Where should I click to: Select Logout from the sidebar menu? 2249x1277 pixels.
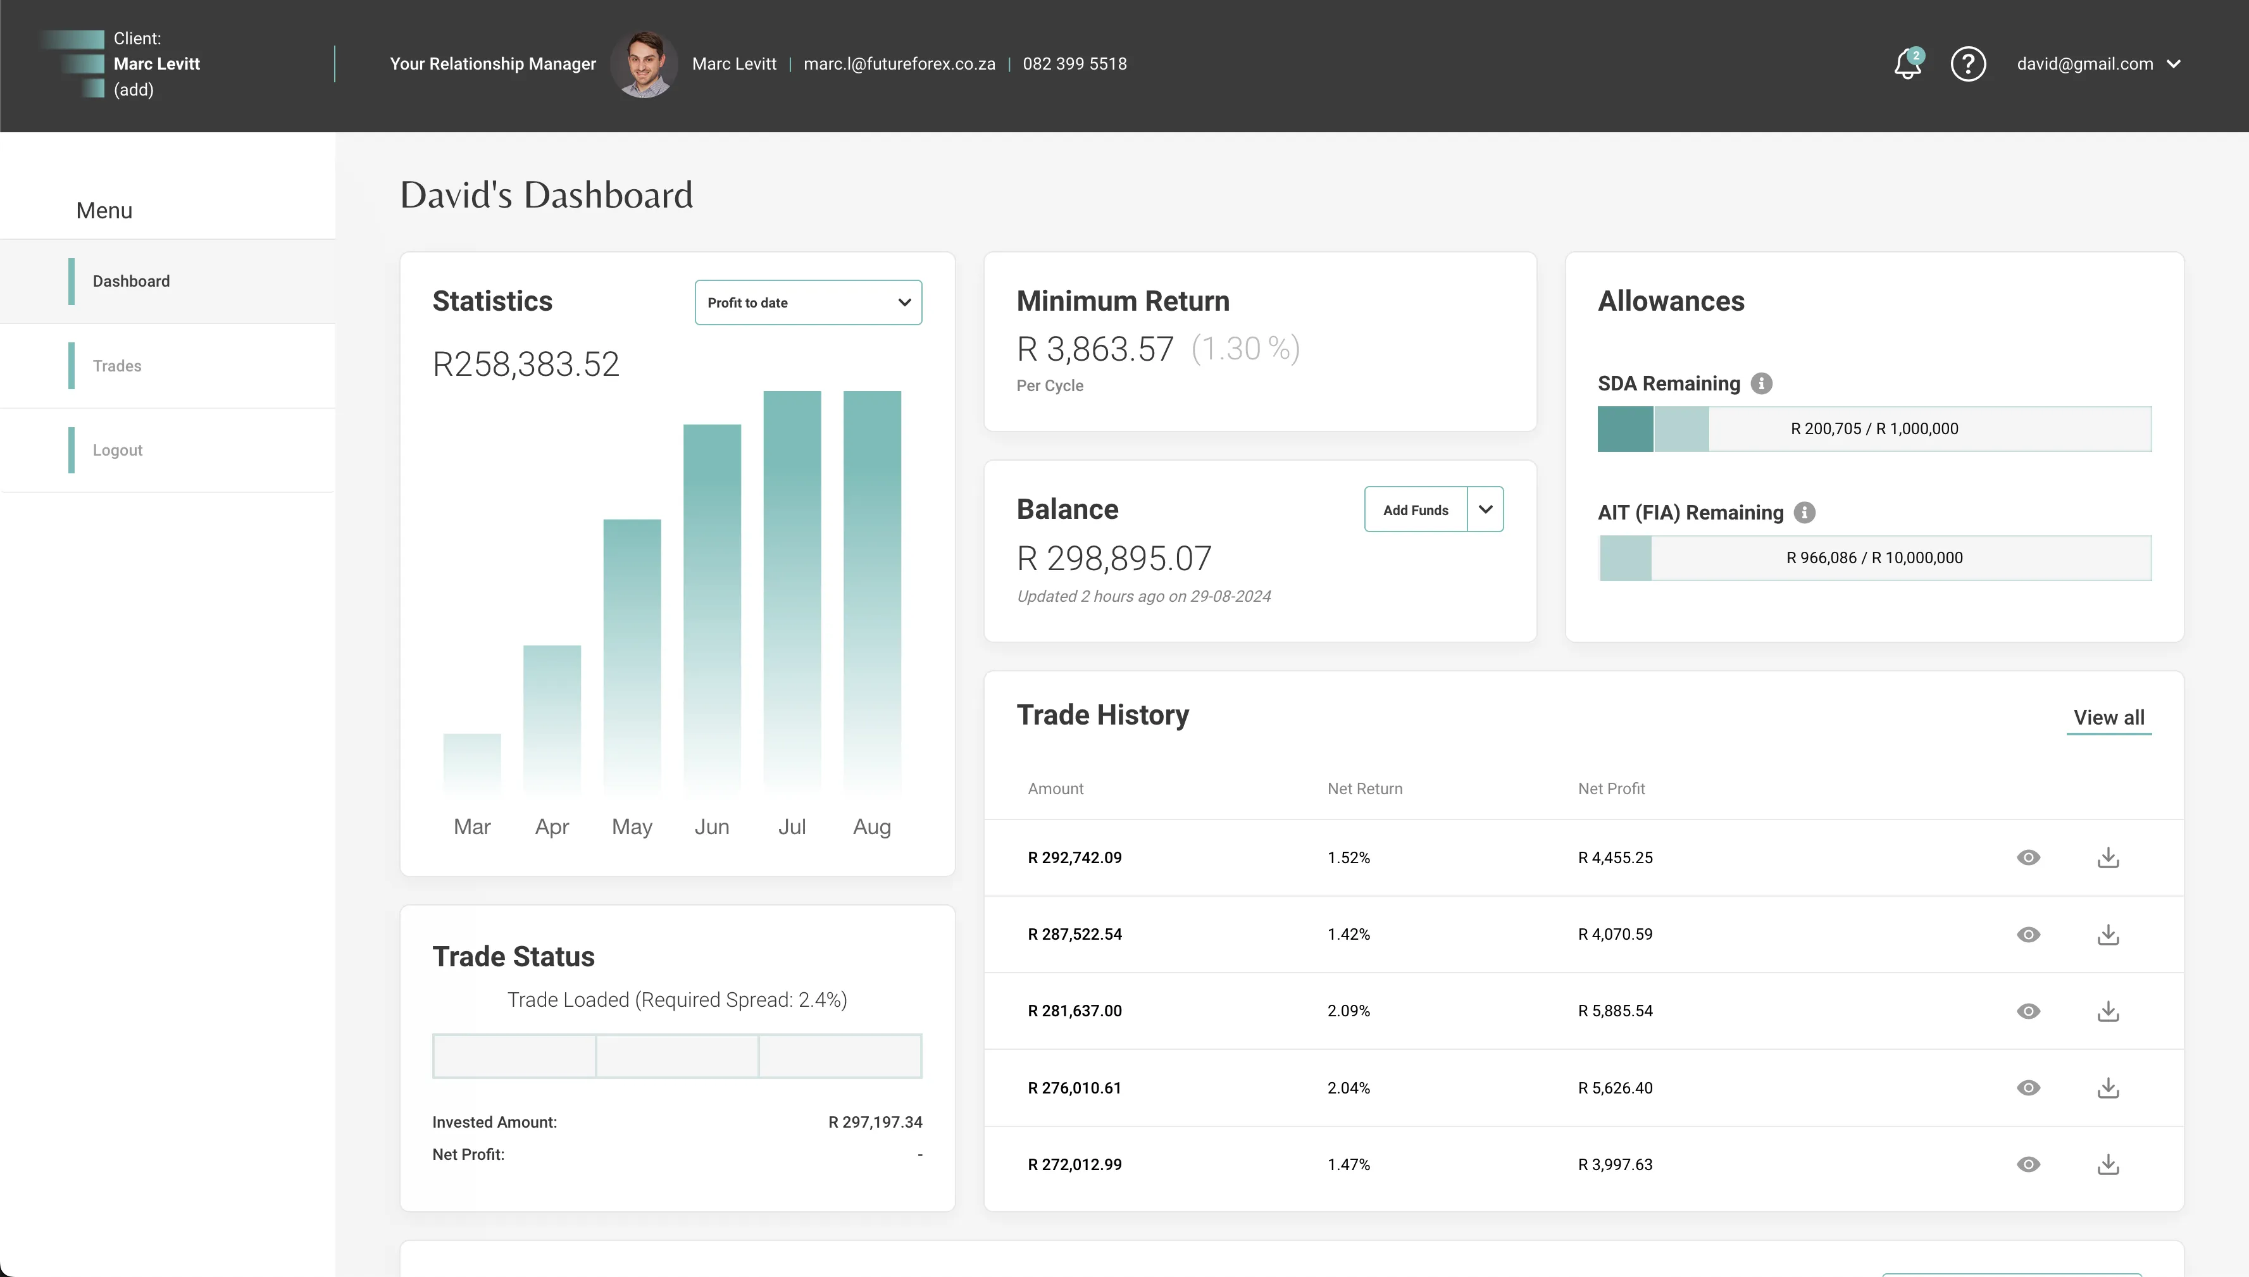click(118, 450)
